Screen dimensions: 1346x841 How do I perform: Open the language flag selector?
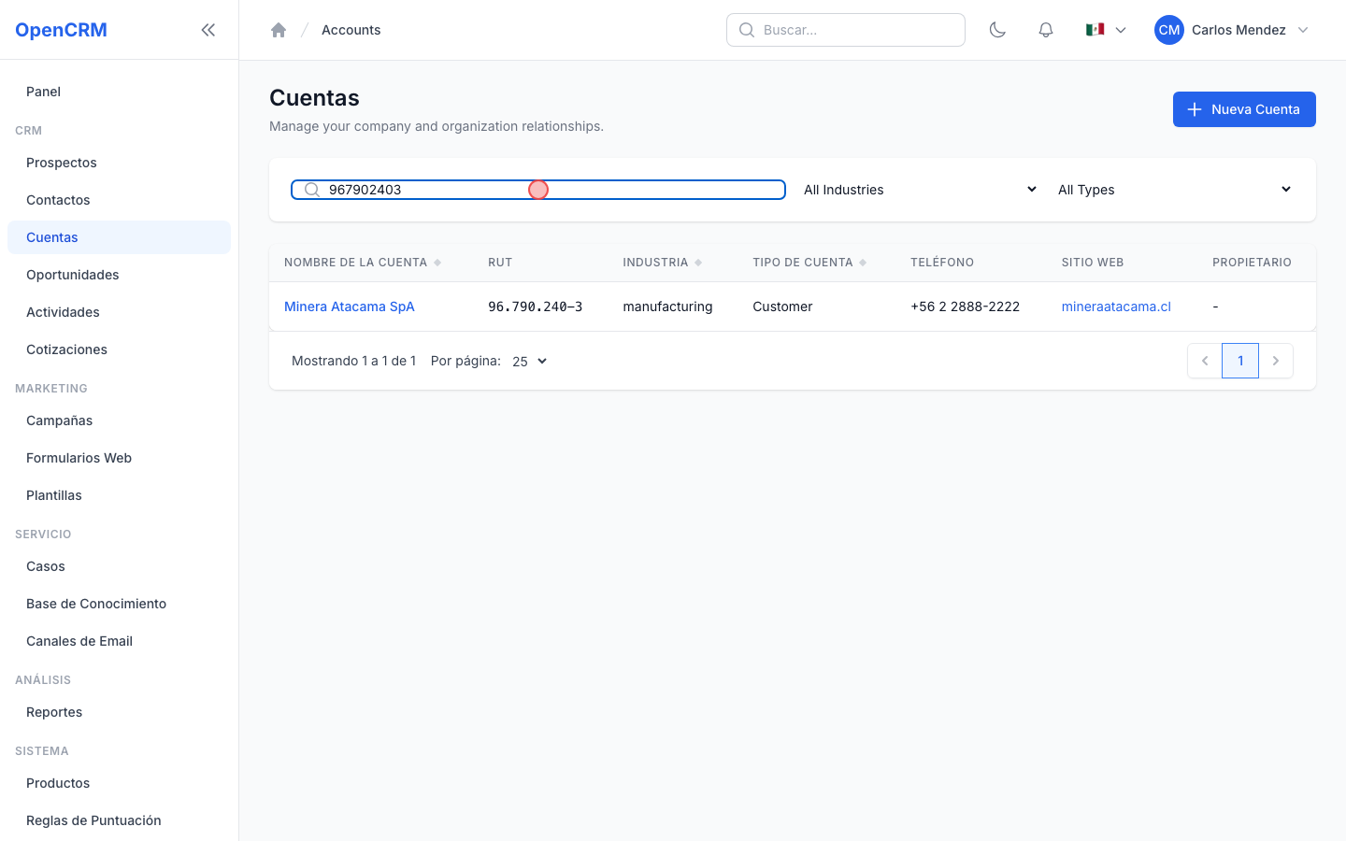click(x=1106, y=30)
